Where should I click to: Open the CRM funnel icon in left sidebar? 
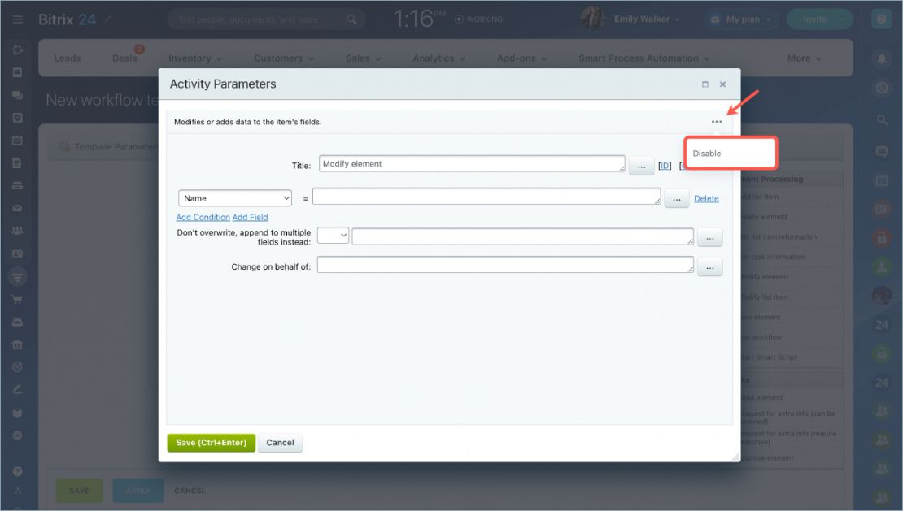[x=17, y=277]
